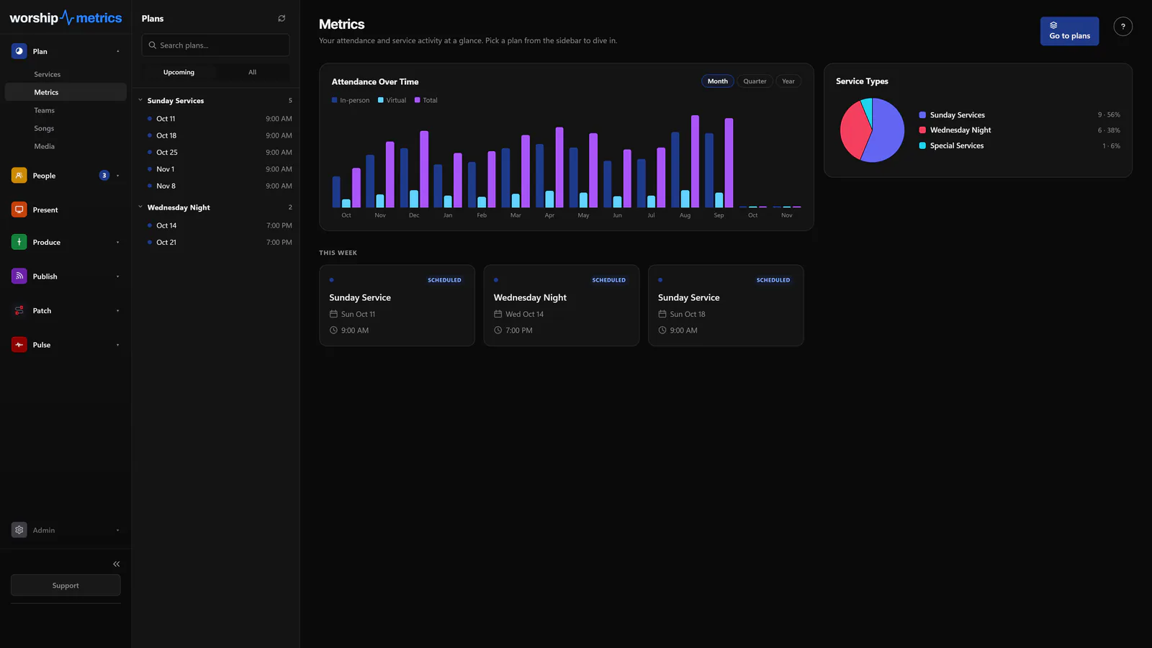This screenshot has width=1152, height=648.
Task: Open the Produce module icon
Action: pos(19,242)
